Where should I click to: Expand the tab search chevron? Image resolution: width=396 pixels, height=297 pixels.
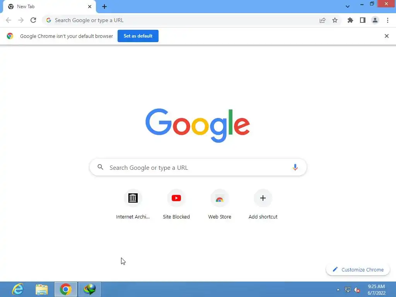tap(348, 7)
